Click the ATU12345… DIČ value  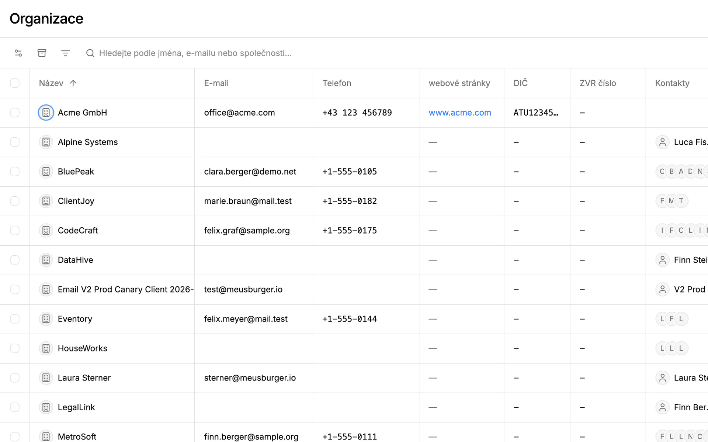(536, 113)
